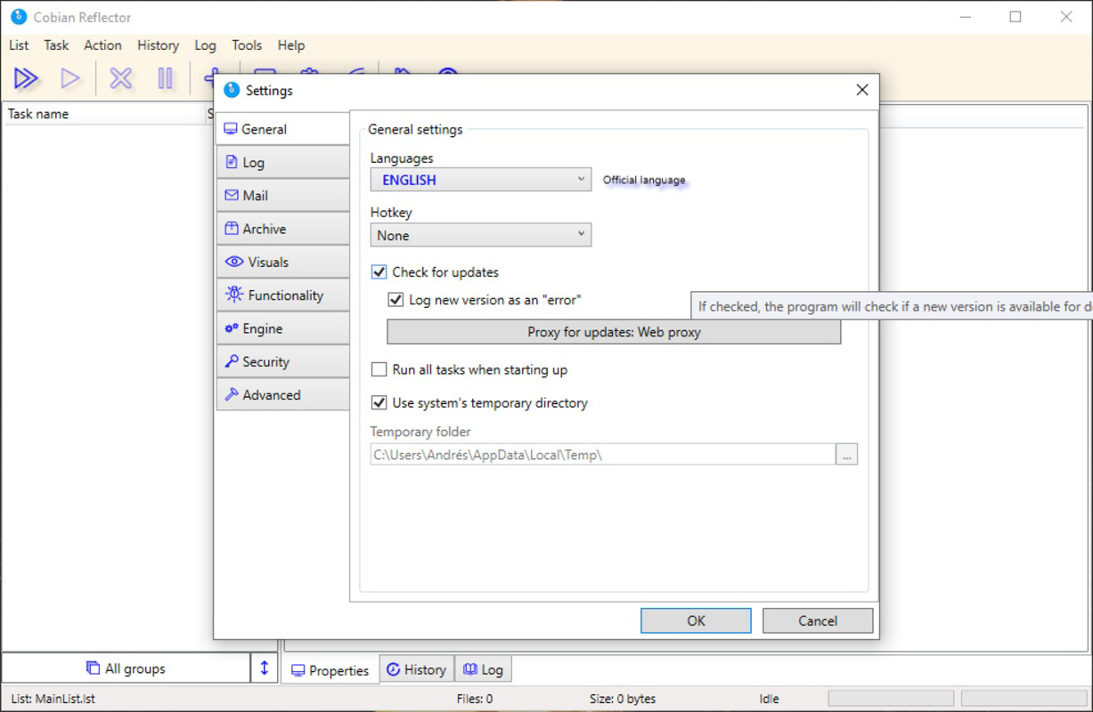Viewport: 1093px width, 712px height.
Task: Click the browse "..." button for temporary folder
Action: pyautogui.click(x=847, y=454)
